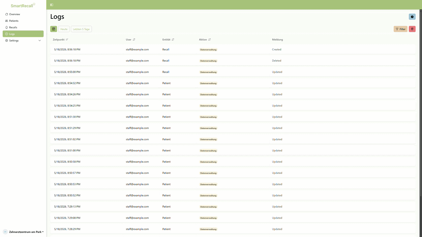This screenshot has width=422, height=237.
Task: Open the calendar date picker button
Action: coord(54,29)
